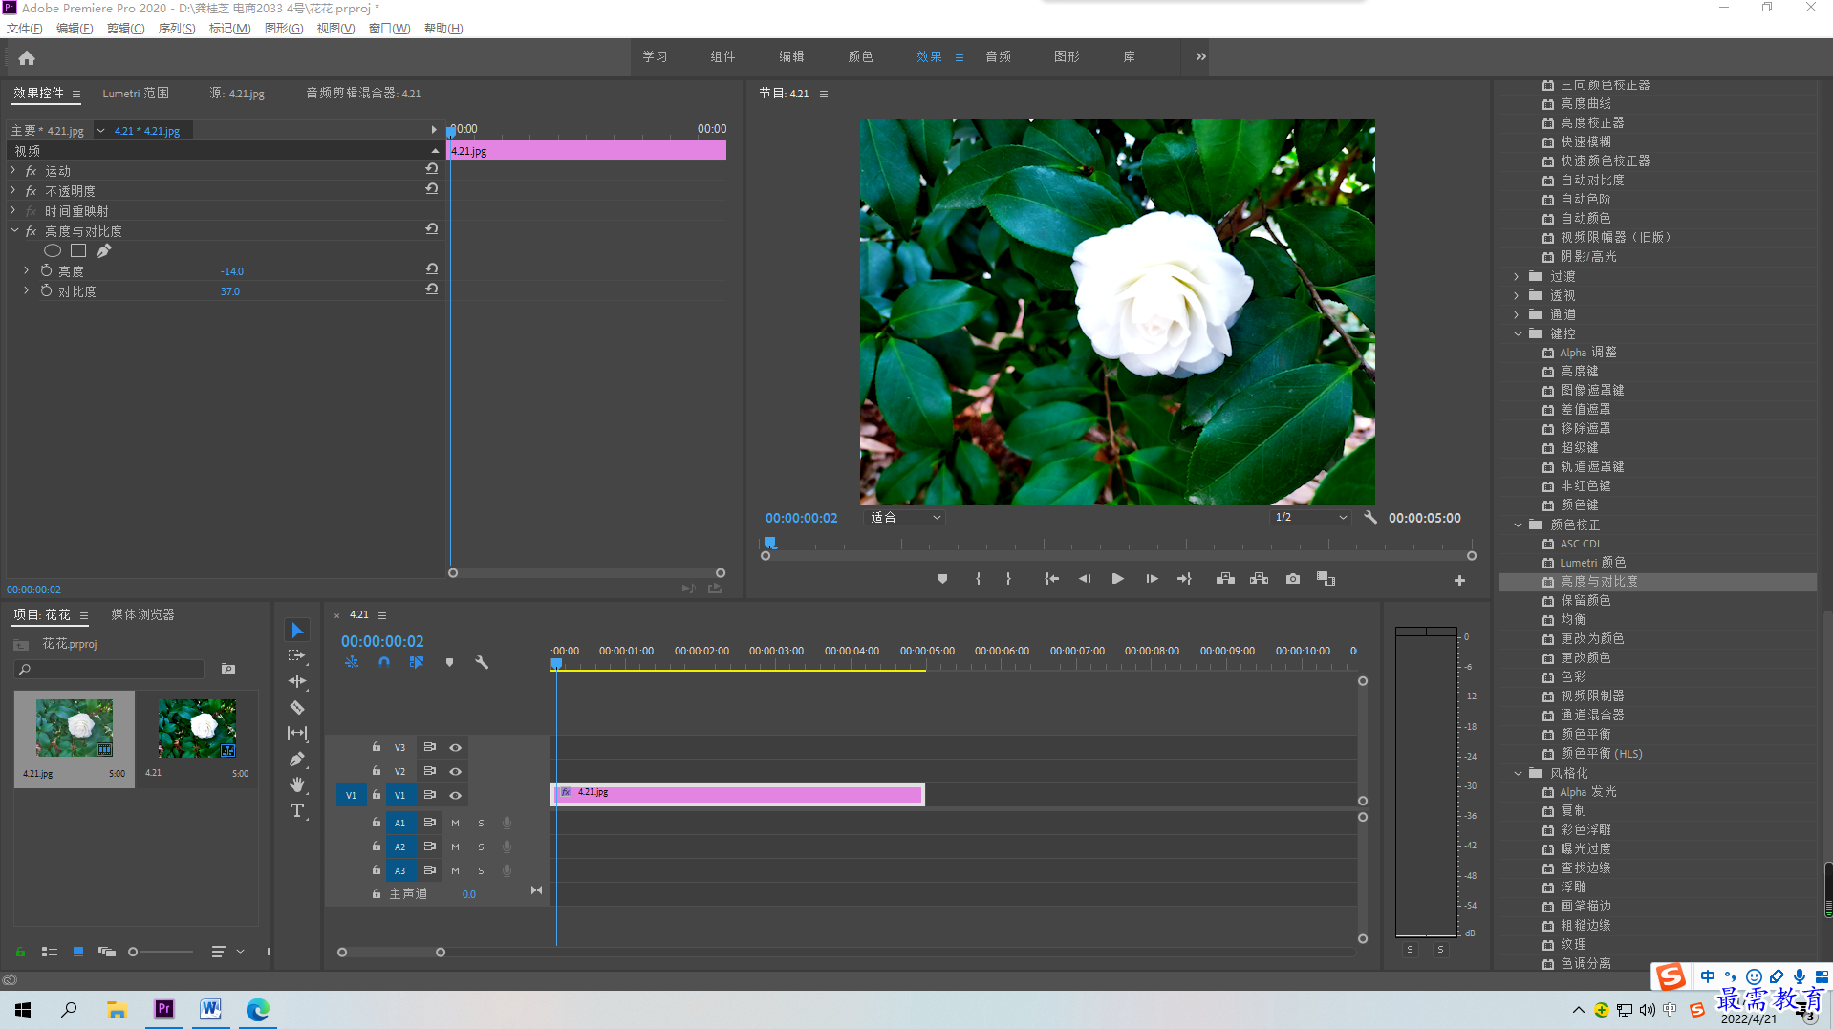Pick the free draw bezier mask pen
Image resolution: width=1833 pixels, height=1029 pixels.
pos(104,250)
